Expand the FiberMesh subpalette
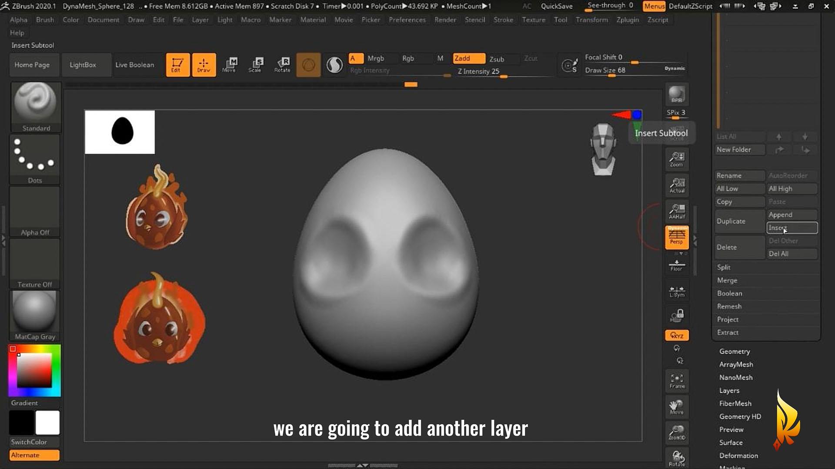The image size is (835, 469). [735, 403]
